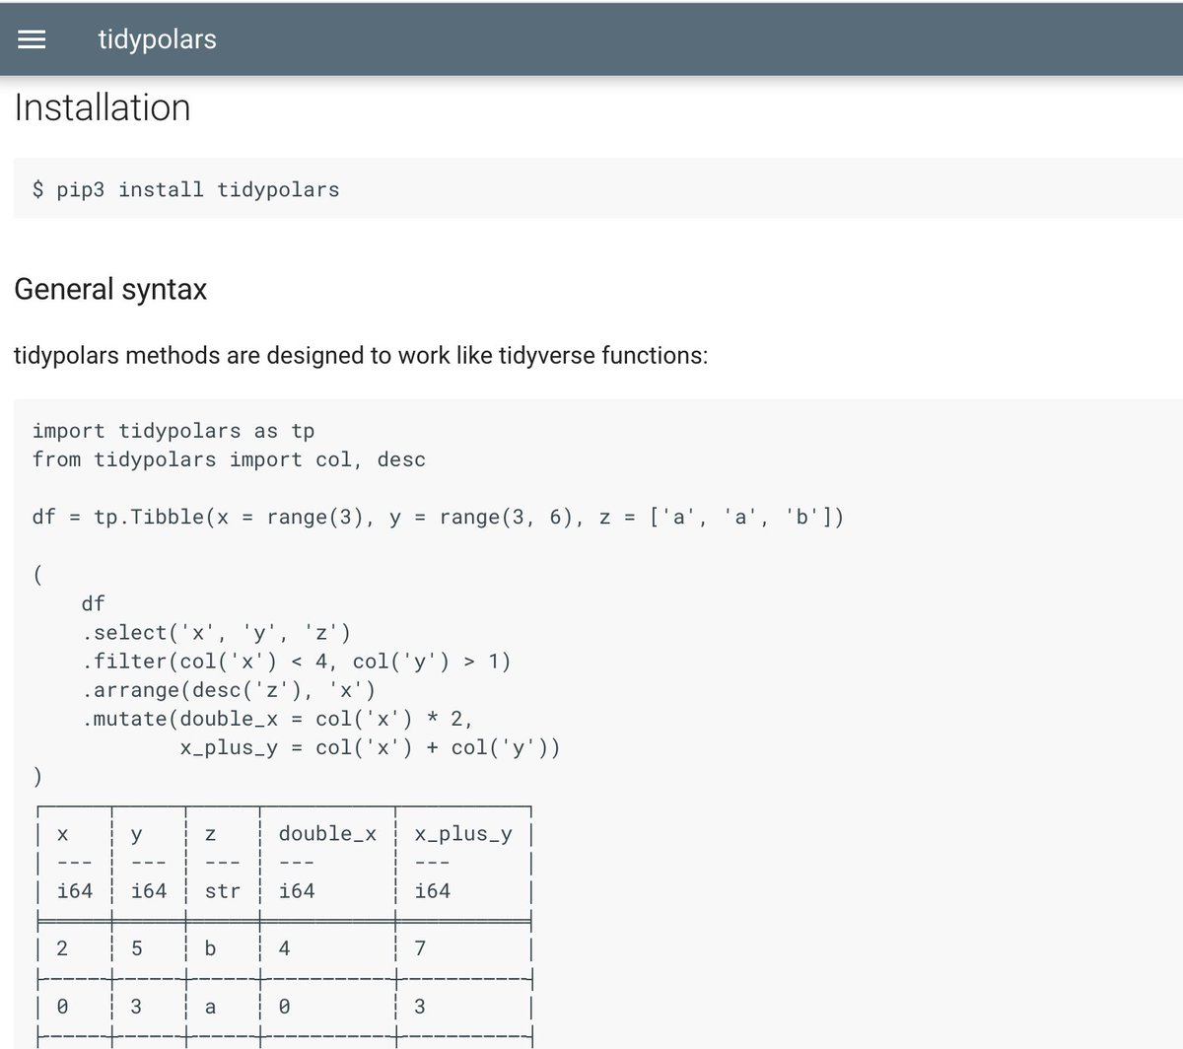Click the 'import tidypolars as tp' line
The width and height of the screenshot is (1183, 1049).
pyautogui.click(x=174, y=431)
